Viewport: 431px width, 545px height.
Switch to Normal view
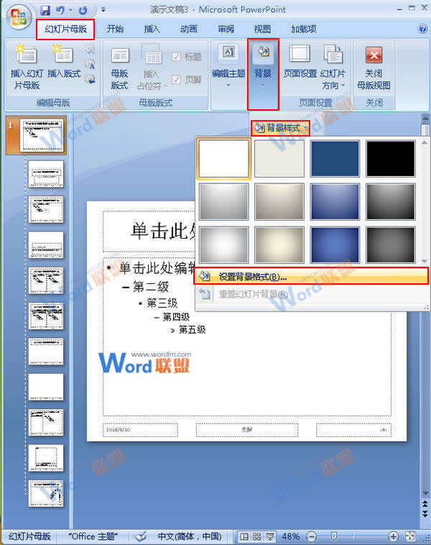[x=244, y=536]
